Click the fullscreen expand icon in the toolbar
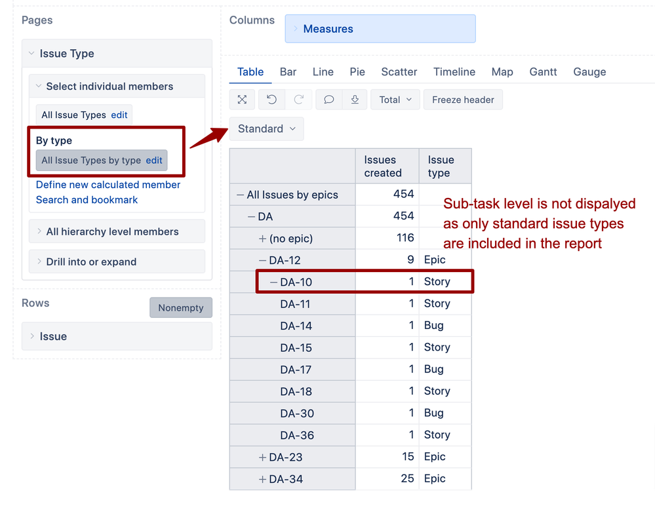Image resolution: width=655 pixels, height=510 pixels. (x=243, y=100)
